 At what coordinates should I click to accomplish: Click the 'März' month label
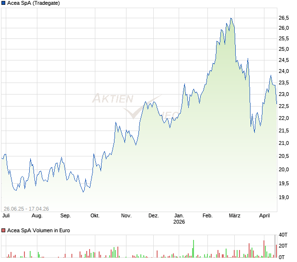tap(235, 216)
